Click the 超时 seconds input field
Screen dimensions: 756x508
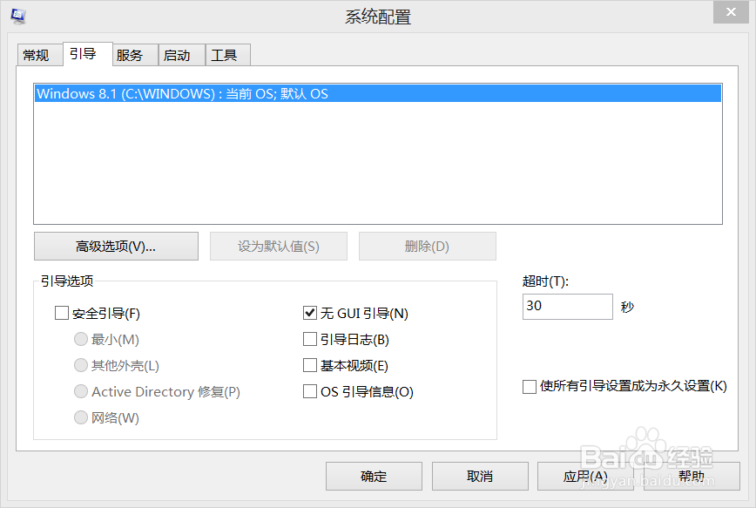pyautogui.click(x=567, y=307)
